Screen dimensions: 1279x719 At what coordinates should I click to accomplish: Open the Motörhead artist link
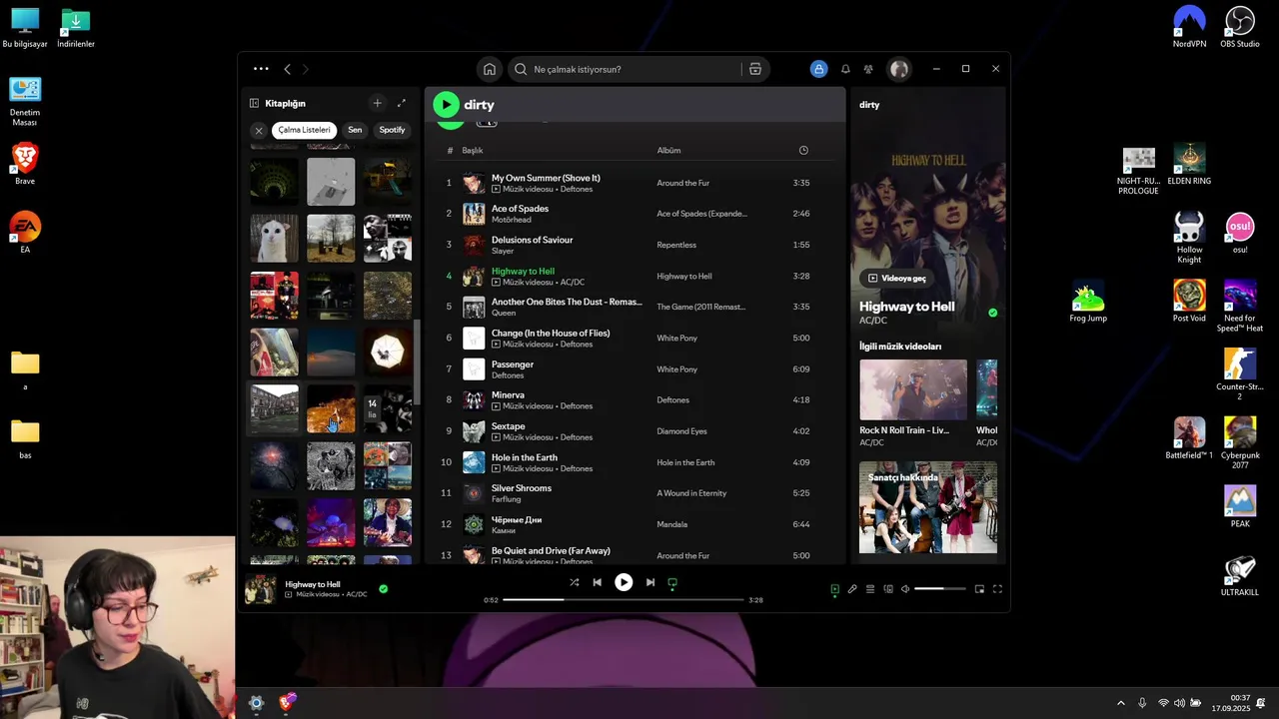coord(511,220)
